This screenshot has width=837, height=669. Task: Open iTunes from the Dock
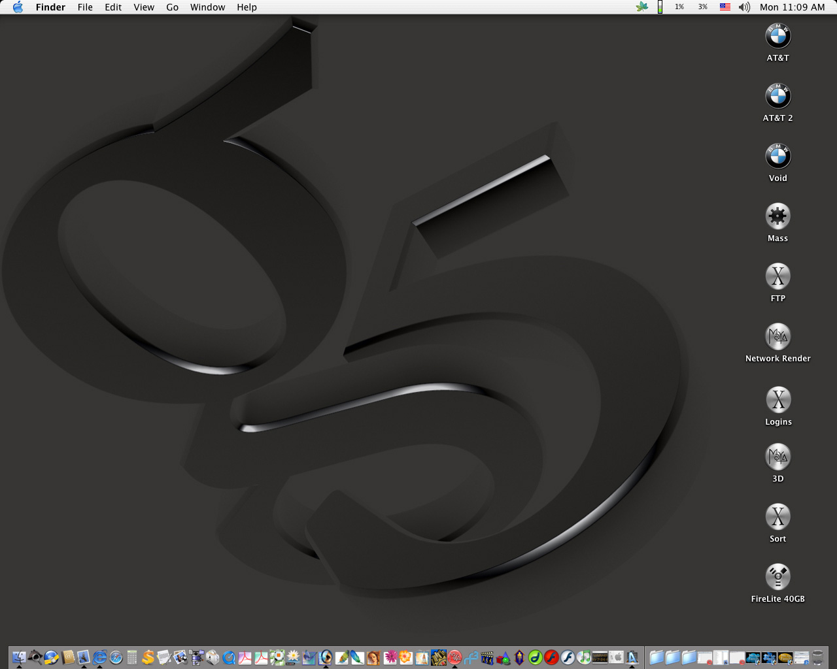coord(583,657)
